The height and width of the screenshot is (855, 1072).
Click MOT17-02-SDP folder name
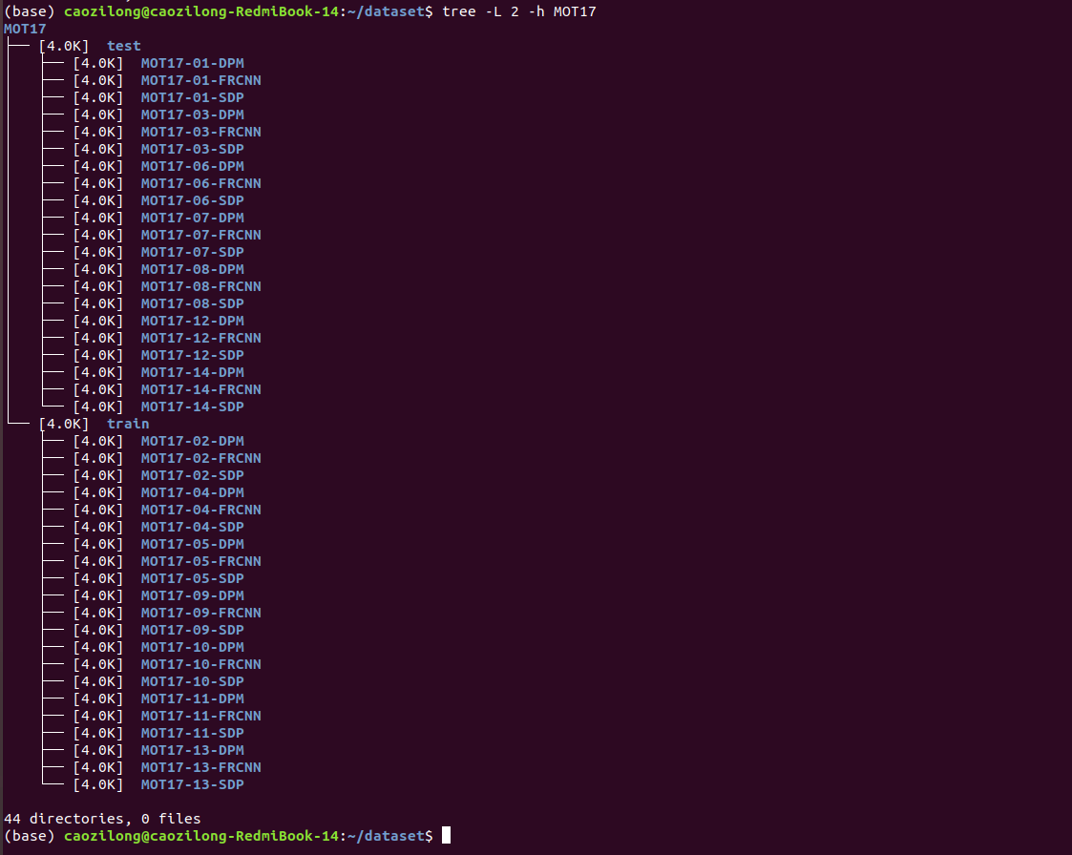192,475
